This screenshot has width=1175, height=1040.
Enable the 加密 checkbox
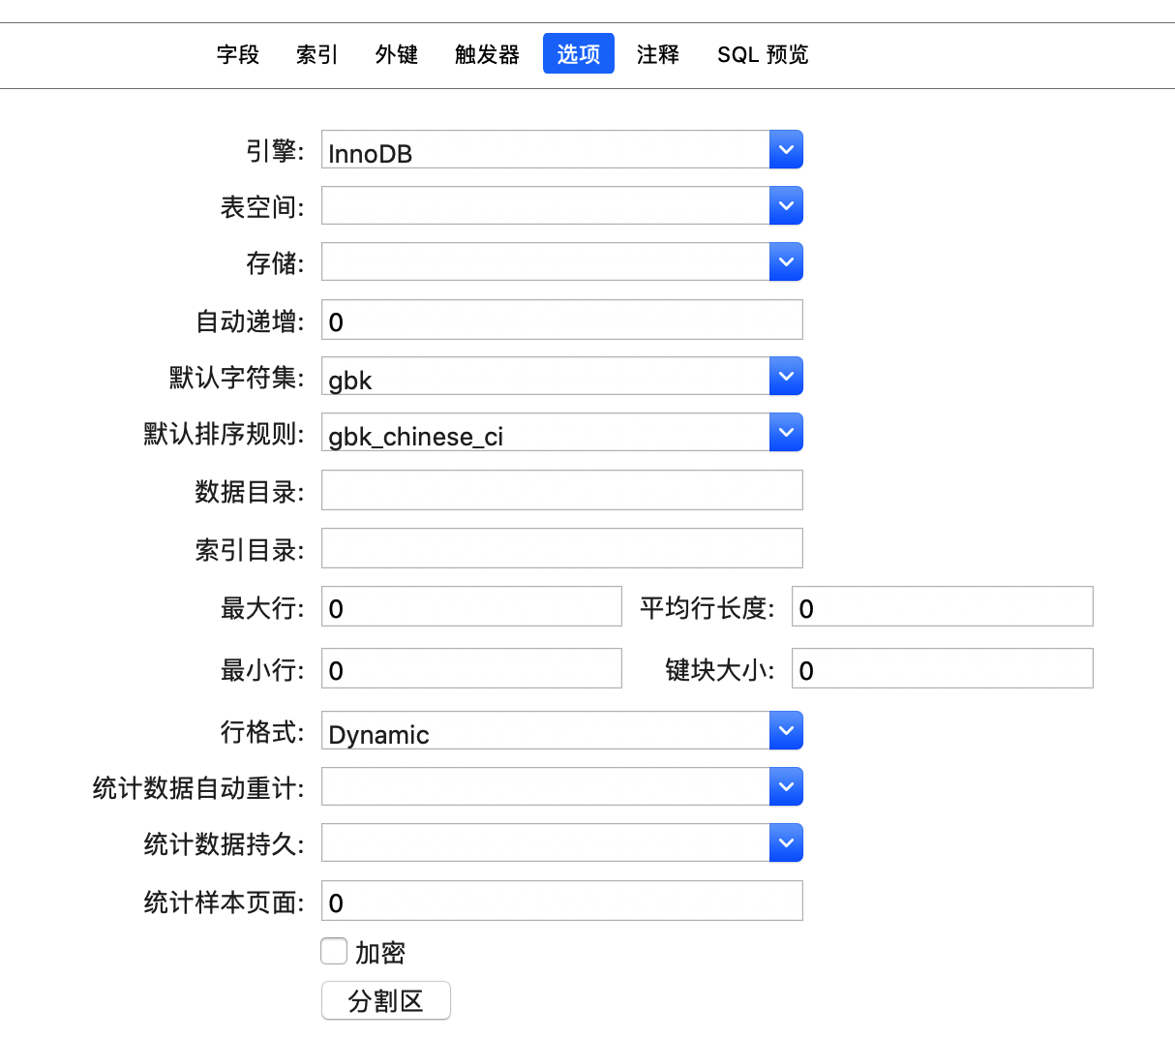[334, 951]
